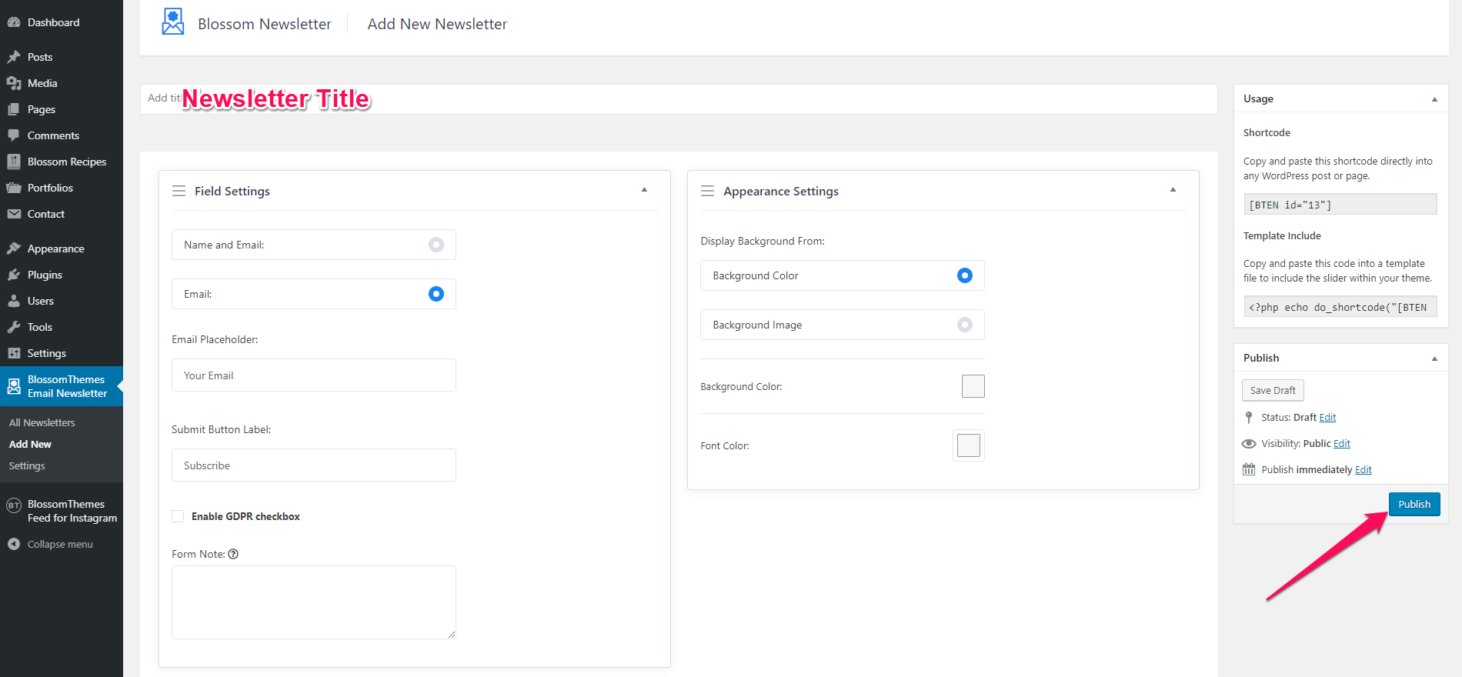
Task: Click the Portfolios folder icon
Action: (x=14, y=188)
